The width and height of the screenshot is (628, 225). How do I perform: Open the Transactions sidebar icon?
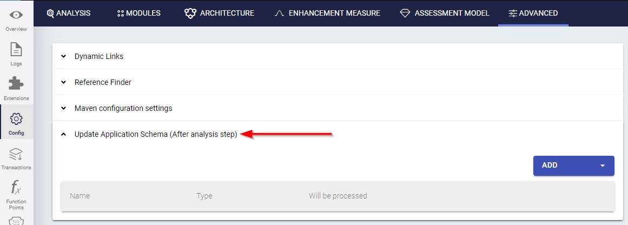(16, 154)
